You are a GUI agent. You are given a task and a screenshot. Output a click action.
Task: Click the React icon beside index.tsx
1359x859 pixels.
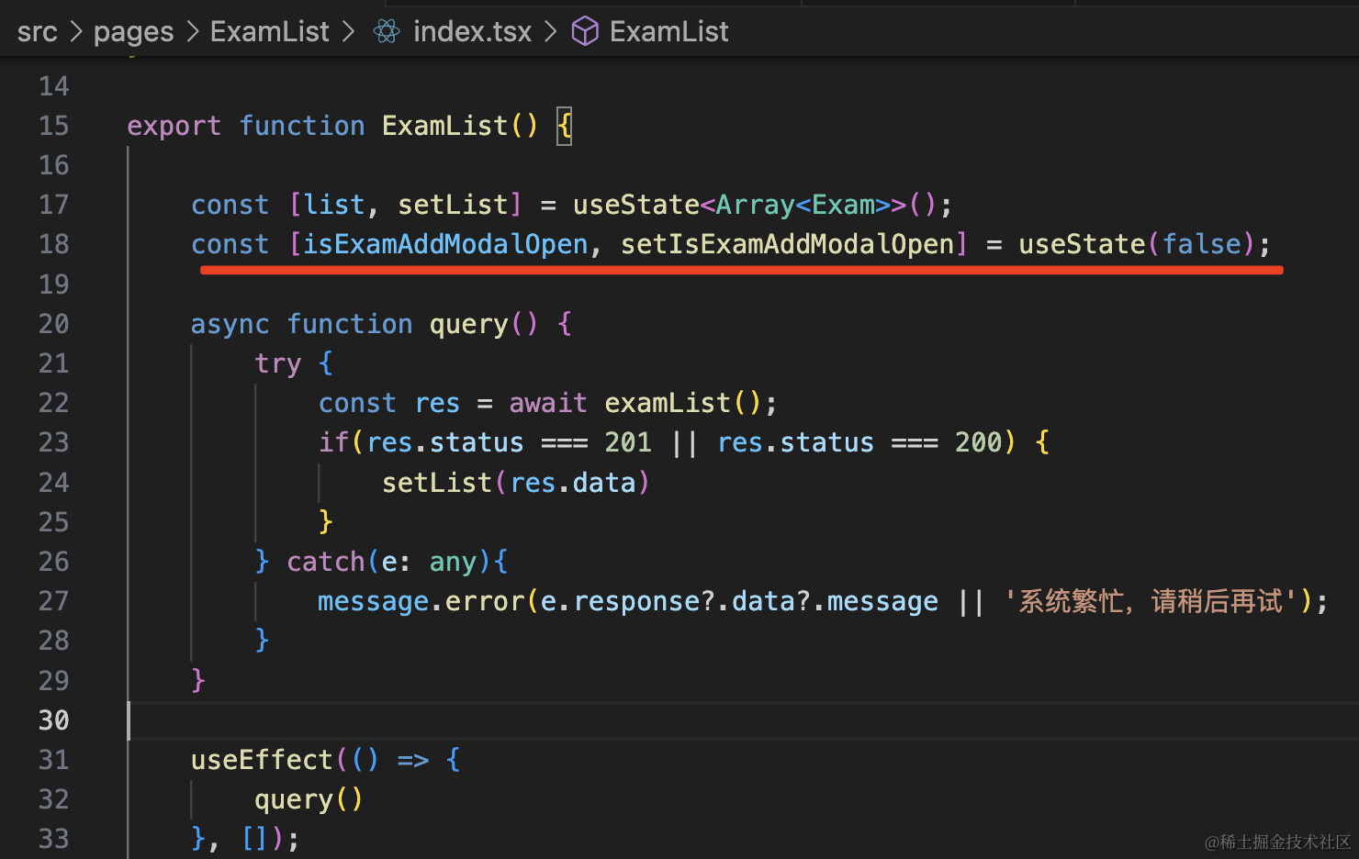(387, 32)
